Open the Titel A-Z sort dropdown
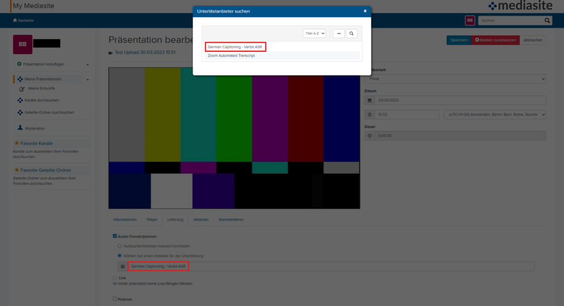This screenshot has height=306, width=564. [314, 34]
